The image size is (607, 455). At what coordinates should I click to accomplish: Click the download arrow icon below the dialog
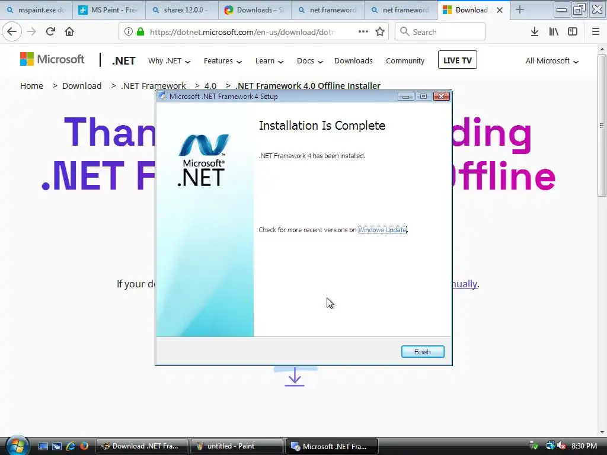click(x=295, y=376)
